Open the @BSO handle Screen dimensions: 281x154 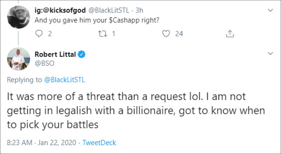44,64
